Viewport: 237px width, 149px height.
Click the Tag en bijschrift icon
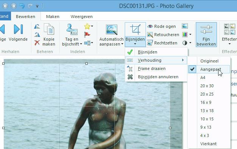click(x=72, y=29)
